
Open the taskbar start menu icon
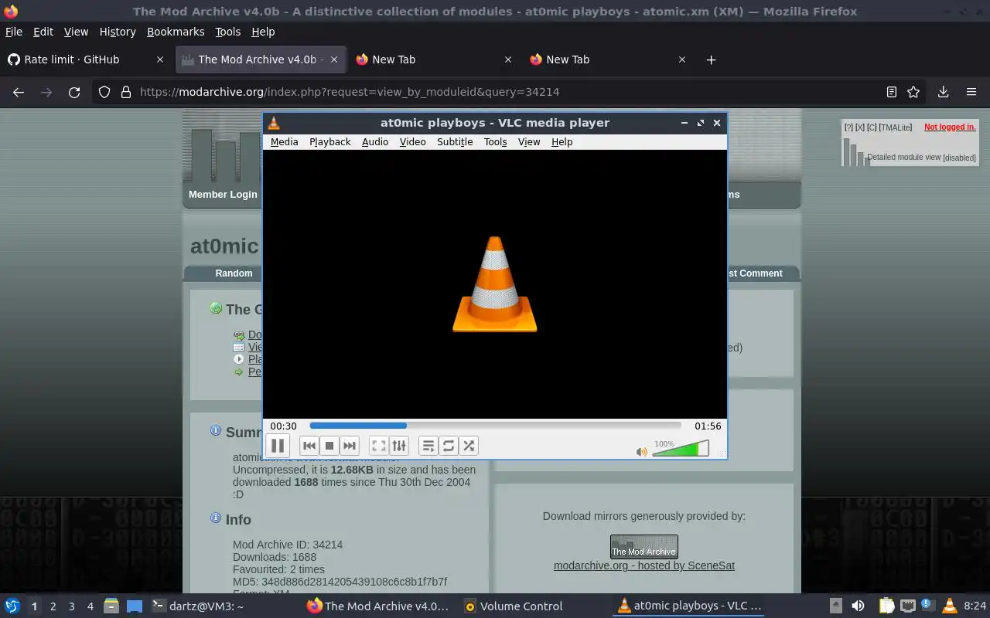(12, 606)
